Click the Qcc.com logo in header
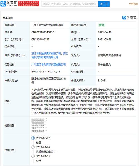This screenshot has width=139, height=166. coord(9,4)
